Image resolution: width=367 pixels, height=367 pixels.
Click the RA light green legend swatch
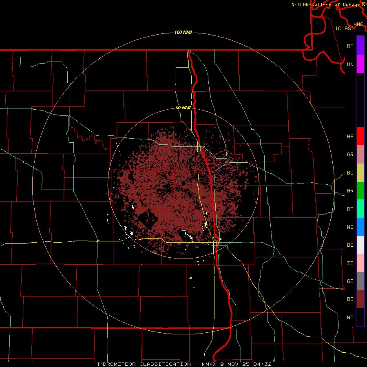[x=360, y=209]
